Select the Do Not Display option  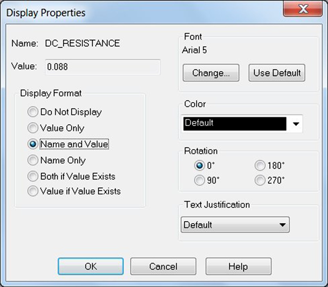click(33, 112)
